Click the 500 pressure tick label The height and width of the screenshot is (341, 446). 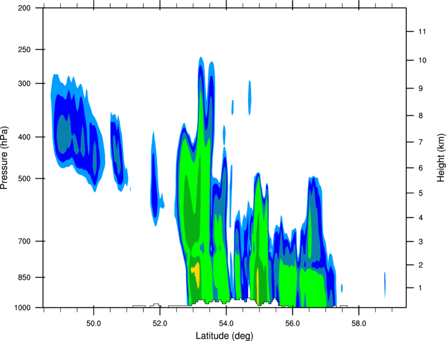coord(24,178)
